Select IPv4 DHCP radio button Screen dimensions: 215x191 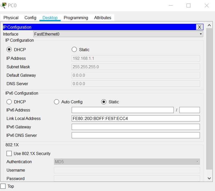coord(9,49)
